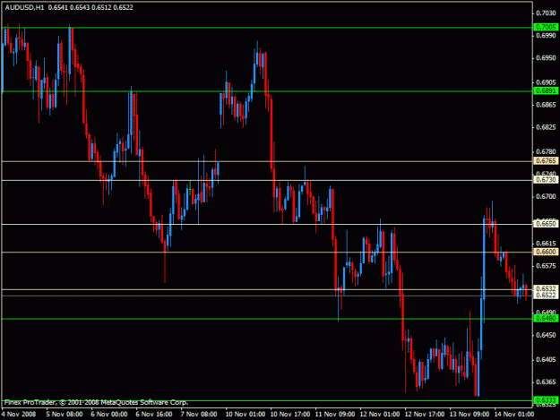This screenshot has height=420, width=560.
Task: Click the 12 Nov 17:00 time label
Action: (425, 414)
